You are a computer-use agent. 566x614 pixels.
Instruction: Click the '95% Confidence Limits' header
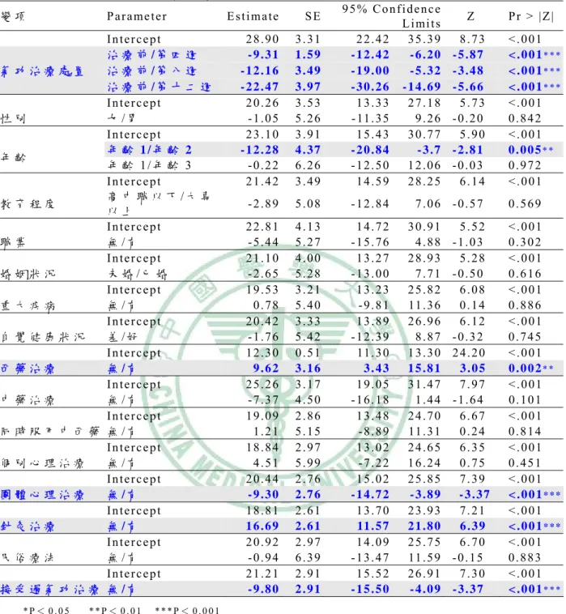tap(391, 16)
